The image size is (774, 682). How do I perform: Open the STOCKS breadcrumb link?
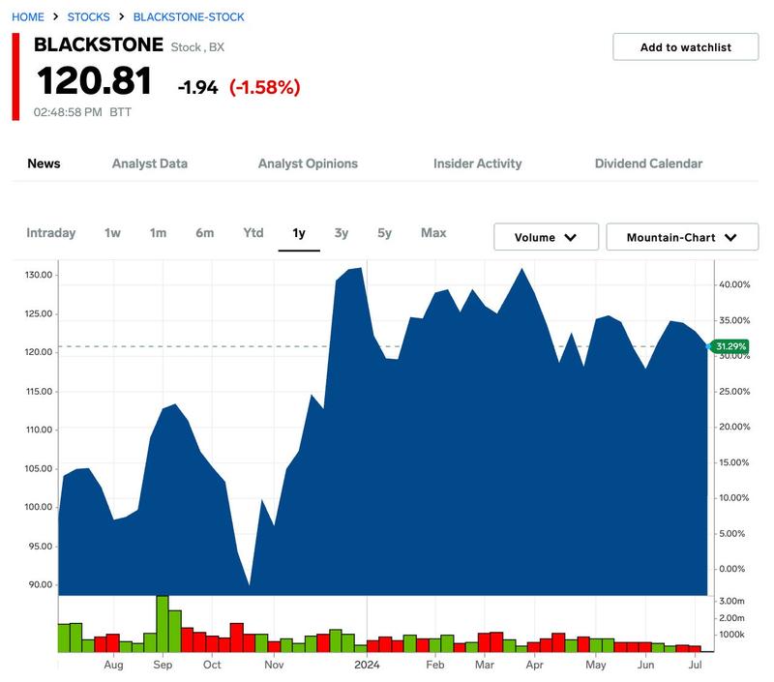point(88,16)
